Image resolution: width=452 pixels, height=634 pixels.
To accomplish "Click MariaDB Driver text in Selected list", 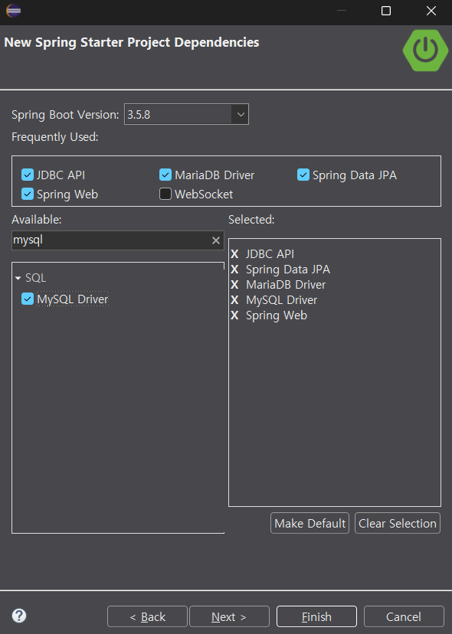I will pos(286,285).
